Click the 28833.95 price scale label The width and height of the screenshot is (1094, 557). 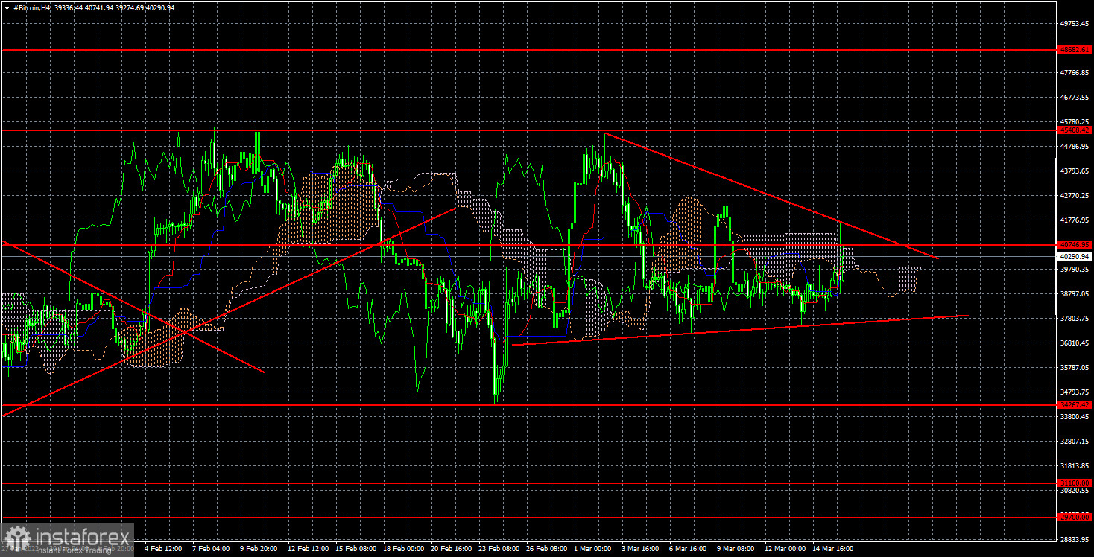click(1075, 538)
